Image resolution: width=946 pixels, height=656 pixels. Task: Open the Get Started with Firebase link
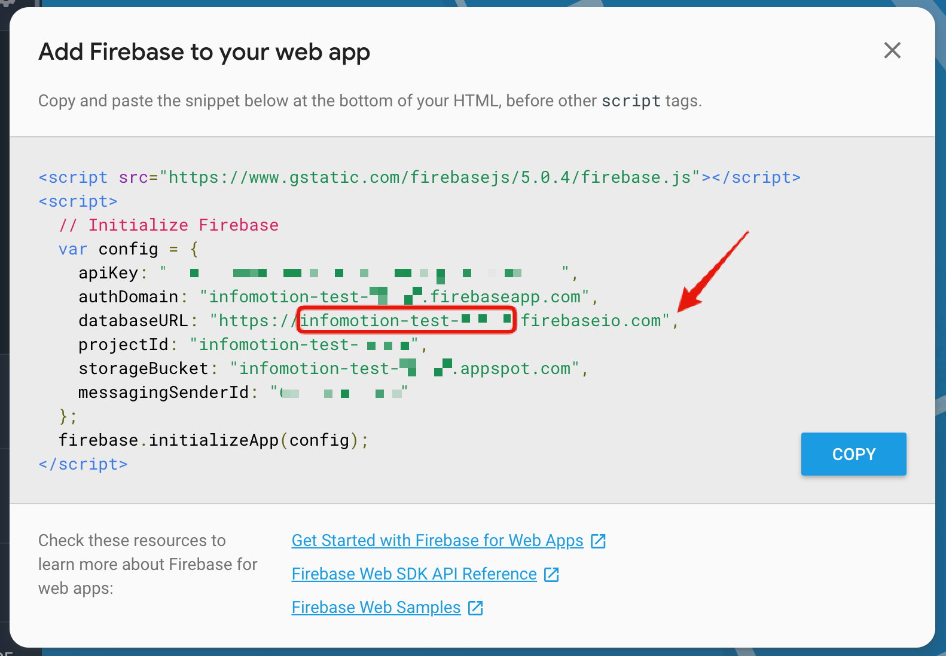437,541
